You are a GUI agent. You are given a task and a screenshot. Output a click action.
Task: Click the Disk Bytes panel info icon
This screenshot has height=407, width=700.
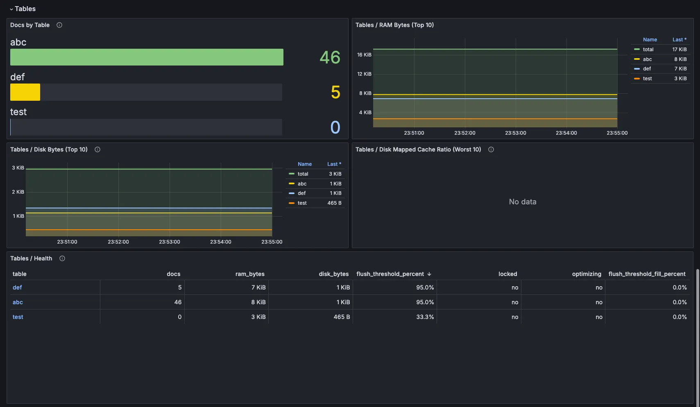97,149
